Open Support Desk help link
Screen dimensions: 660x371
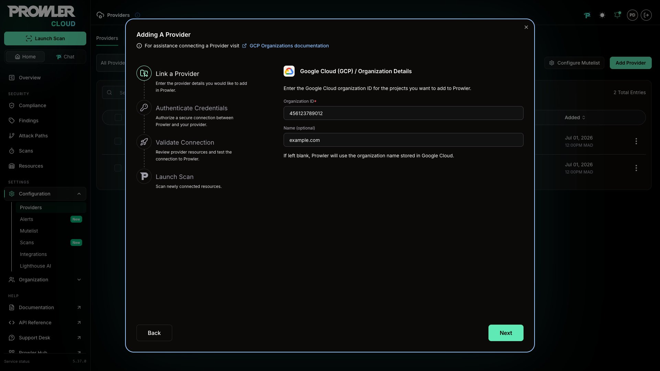click(45, 338)
